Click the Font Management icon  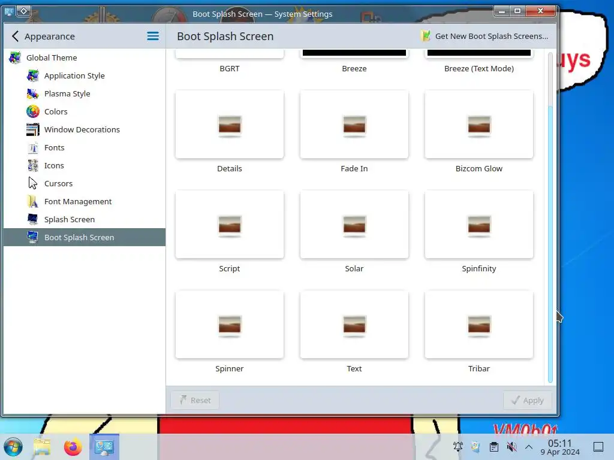pos(33,201)
